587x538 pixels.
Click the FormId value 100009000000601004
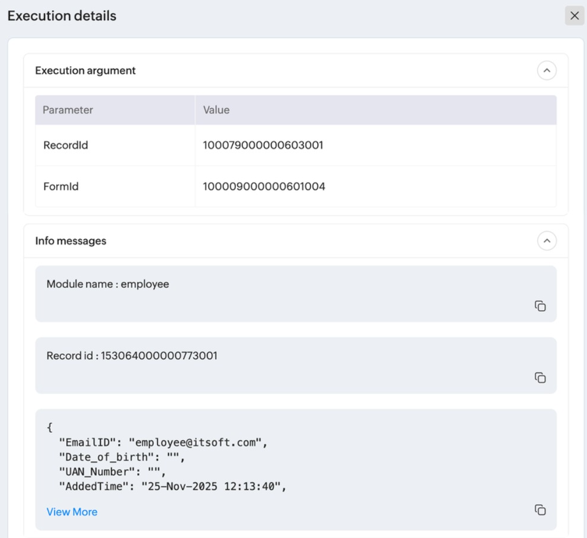point(264,187)
